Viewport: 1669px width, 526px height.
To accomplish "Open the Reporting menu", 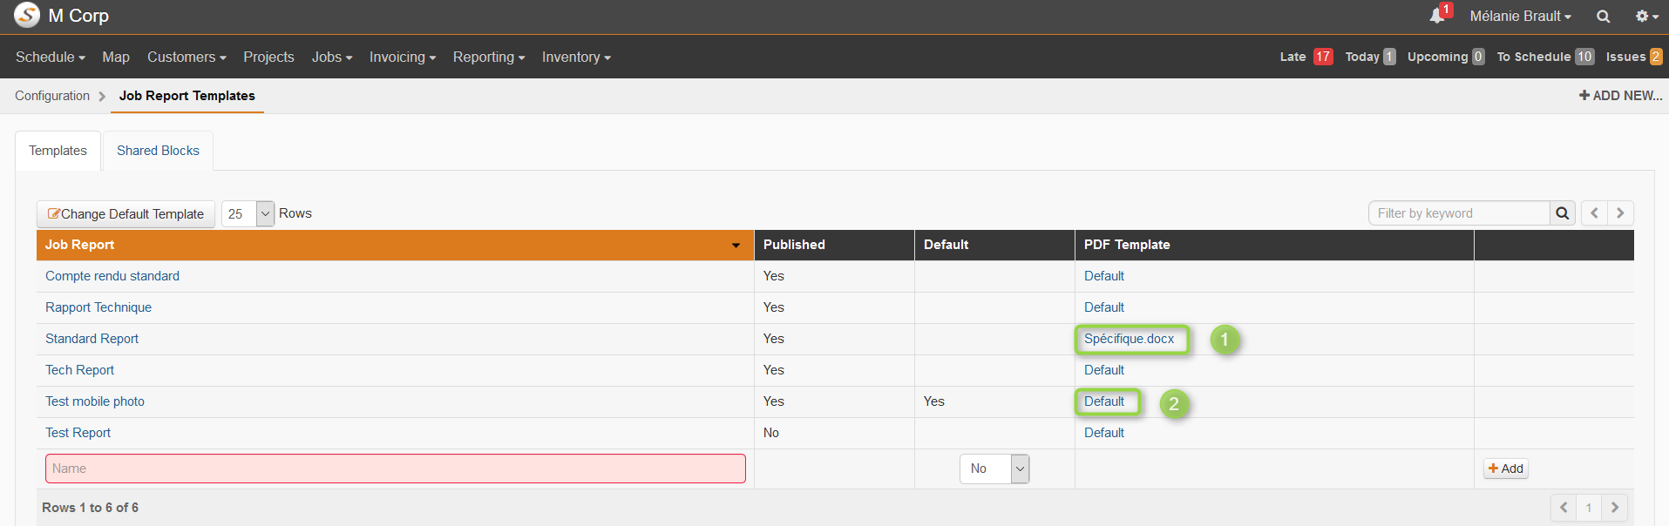I will click(489, 57).
